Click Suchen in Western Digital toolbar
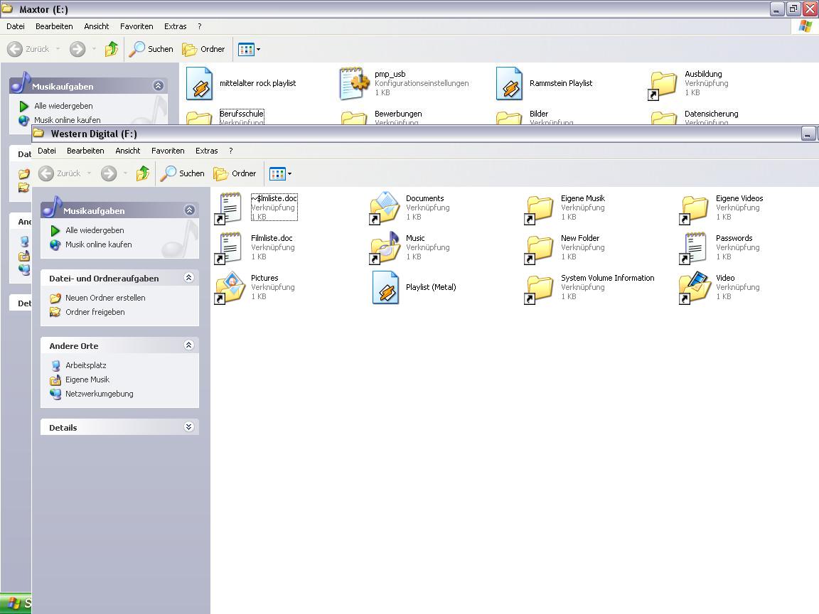The width and height of the screenshot is (819, 614). tap(182, 173)
